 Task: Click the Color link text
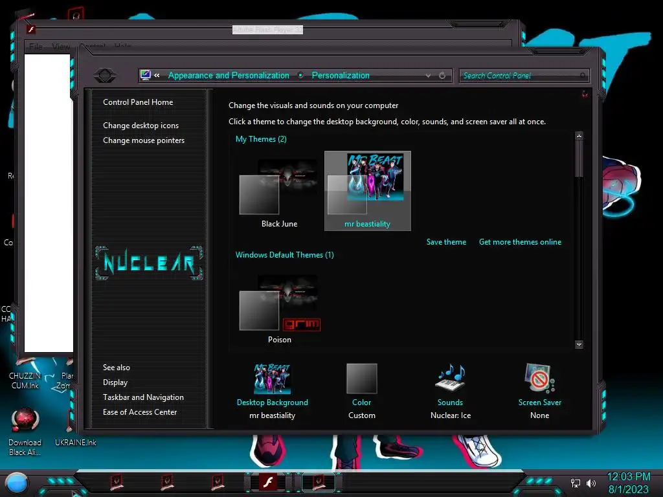coord(361,403)
